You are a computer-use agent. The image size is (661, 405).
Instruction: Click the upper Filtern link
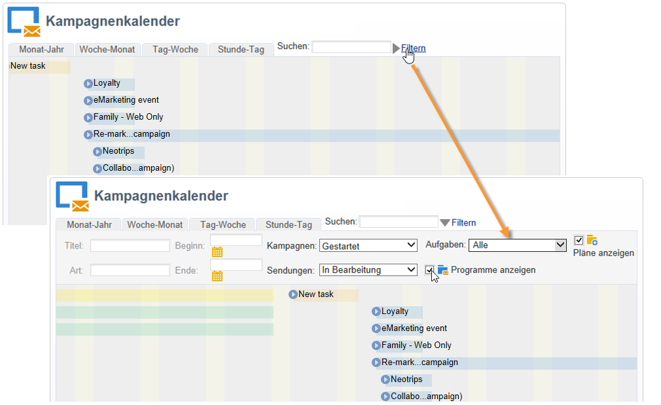pyautogui.click(x=413, y=48)
